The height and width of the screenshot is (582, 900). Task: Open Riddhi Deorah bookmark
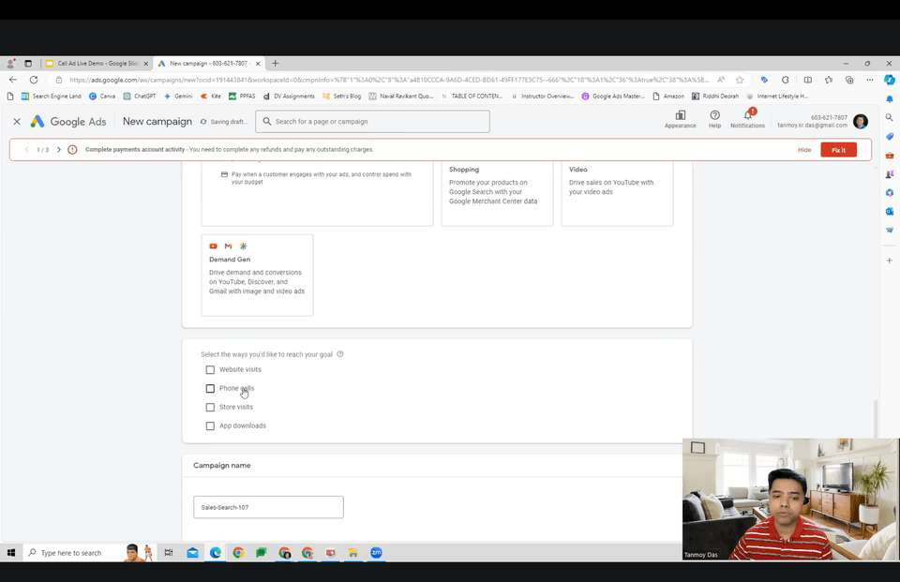[x=715, y=97]
